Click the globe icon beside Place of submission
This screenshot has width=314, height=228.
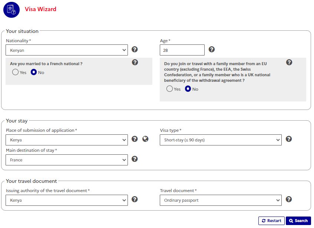coord(145,139)
